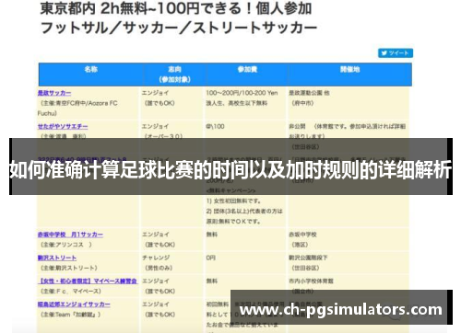Image resolution: width=461 pixels, height=333 pixels.
Task: Click the venue text 駒沢公園階段下
Action: 308,258
